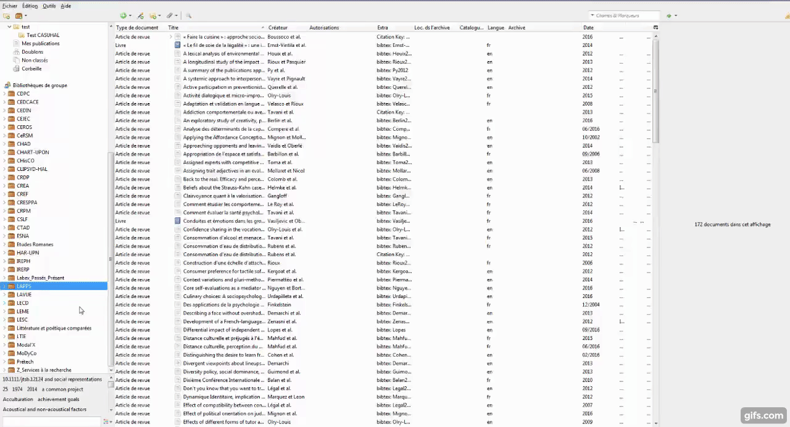This screenshot has height=427, width=790.
Task: Open the column picker icon in header
Action: pyautogui.click(x=655, y=27)
